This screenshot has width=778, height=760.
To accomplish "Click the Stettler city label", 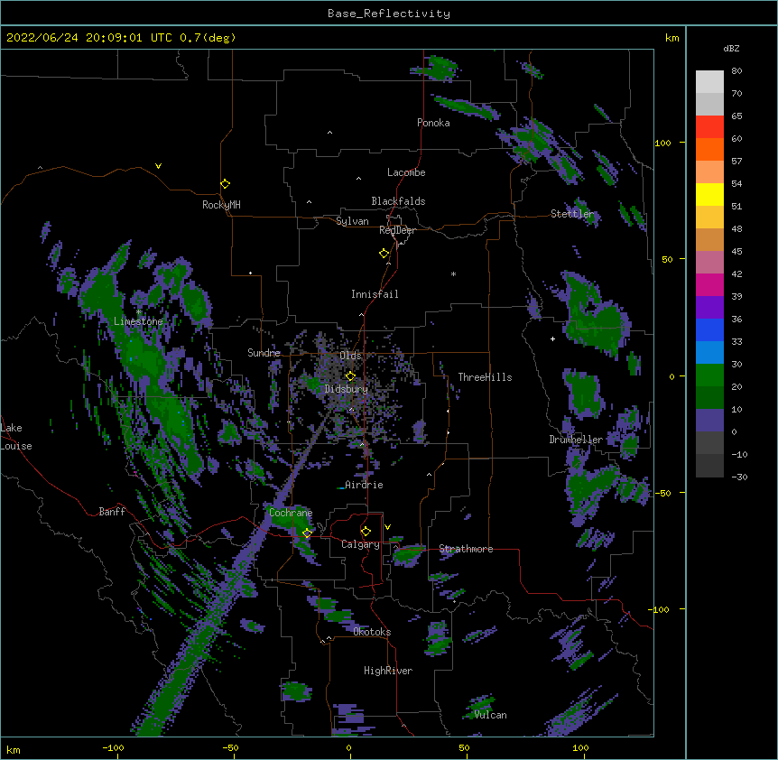I will (572, 214).
